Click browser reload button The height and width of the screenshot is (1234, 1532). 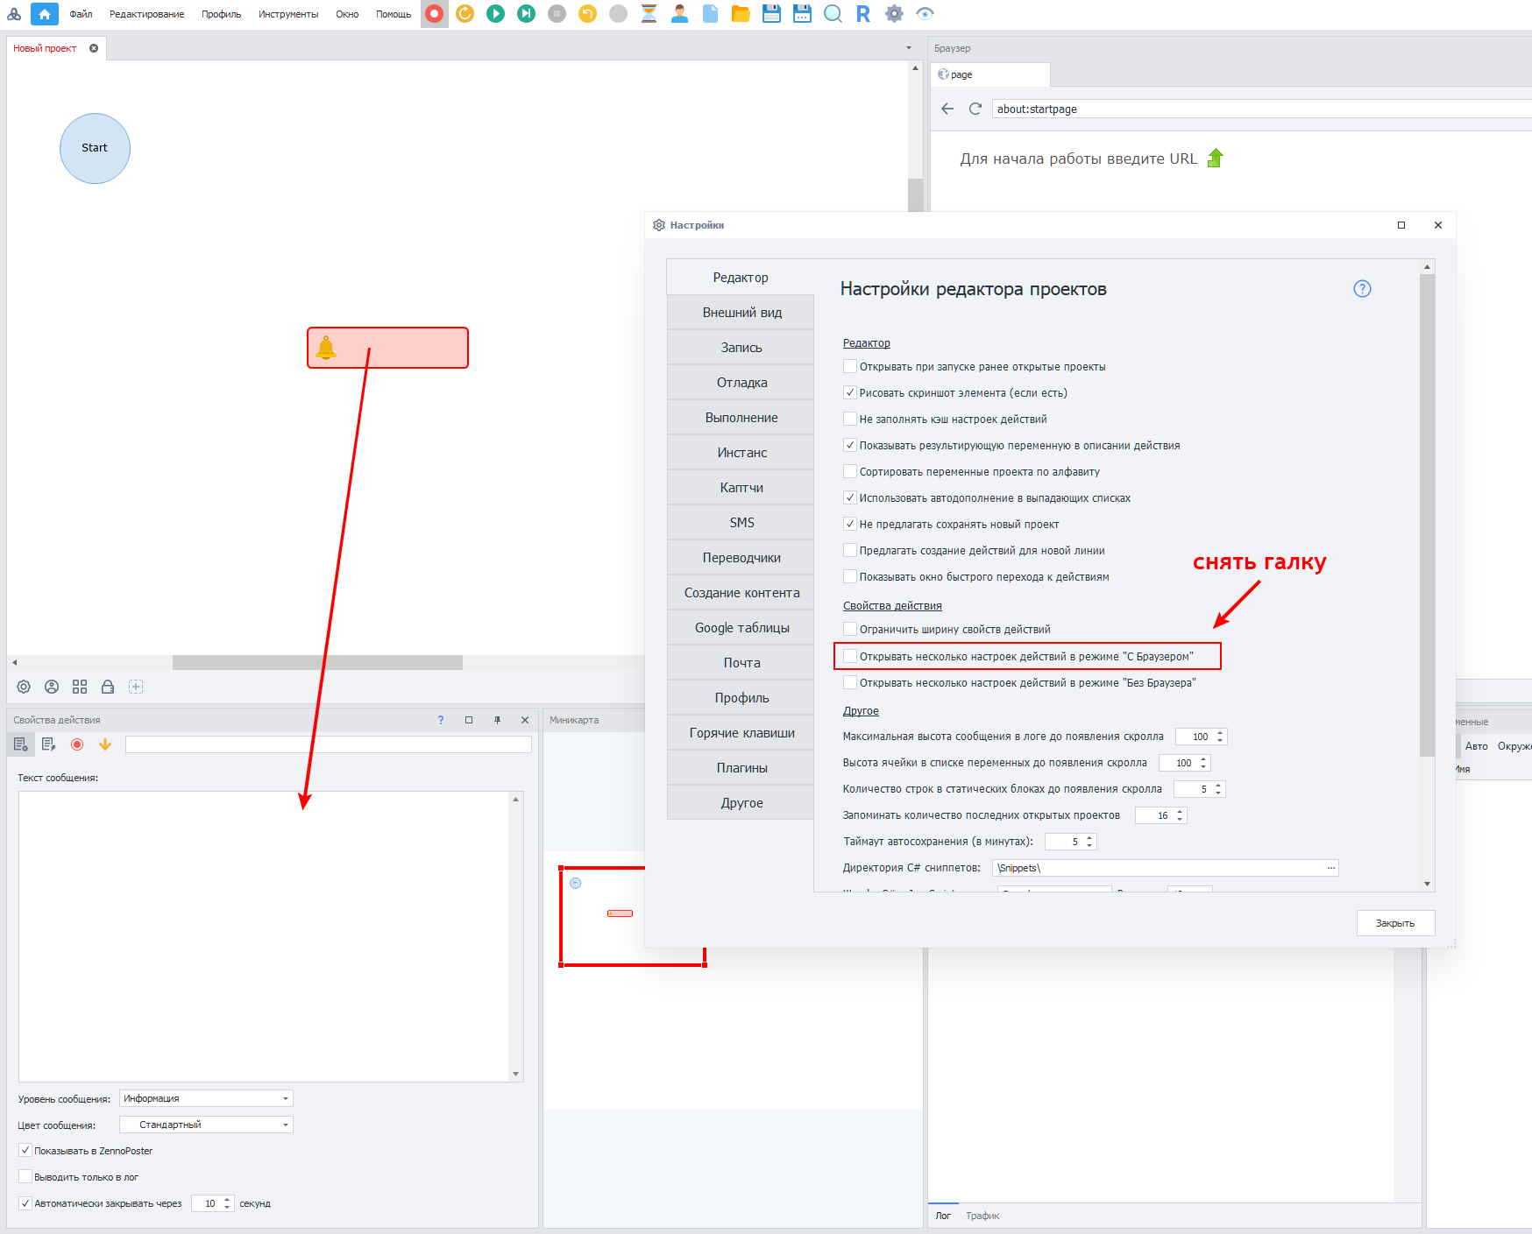tap(975, 109)
